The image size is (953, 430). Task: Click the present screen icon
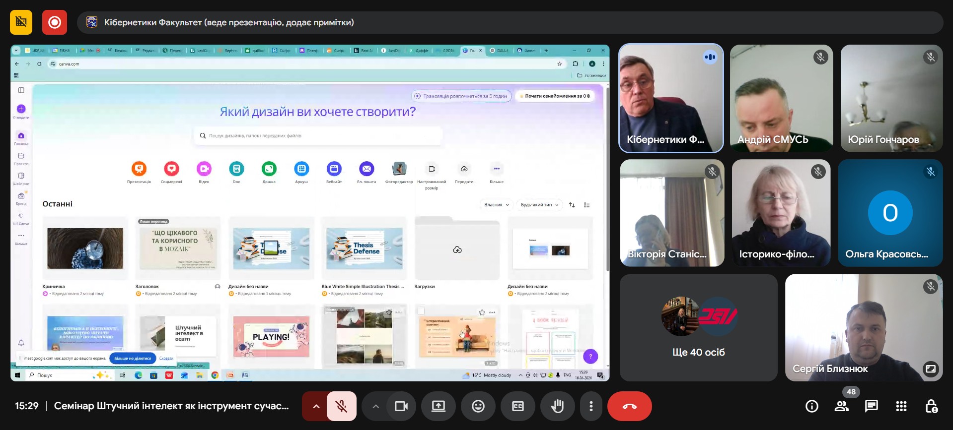click(x=438, y=406)
